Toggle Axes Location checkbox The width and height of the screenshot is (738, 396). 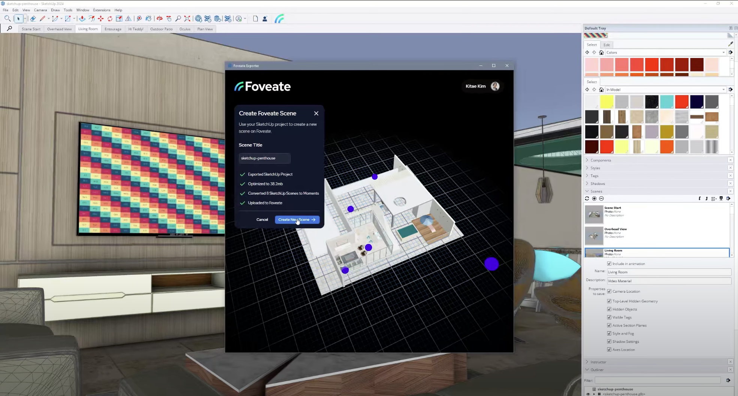[609, 350]
